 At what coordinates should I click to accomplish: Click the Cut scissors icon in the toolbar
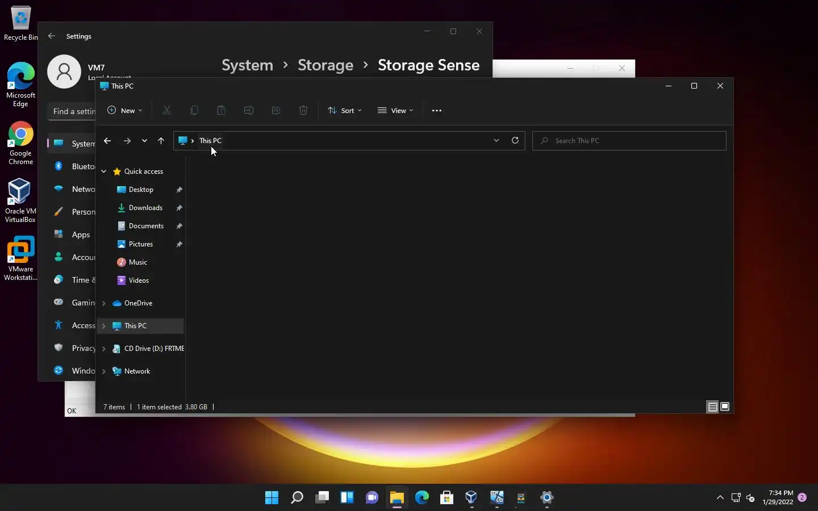click(167, 111)
